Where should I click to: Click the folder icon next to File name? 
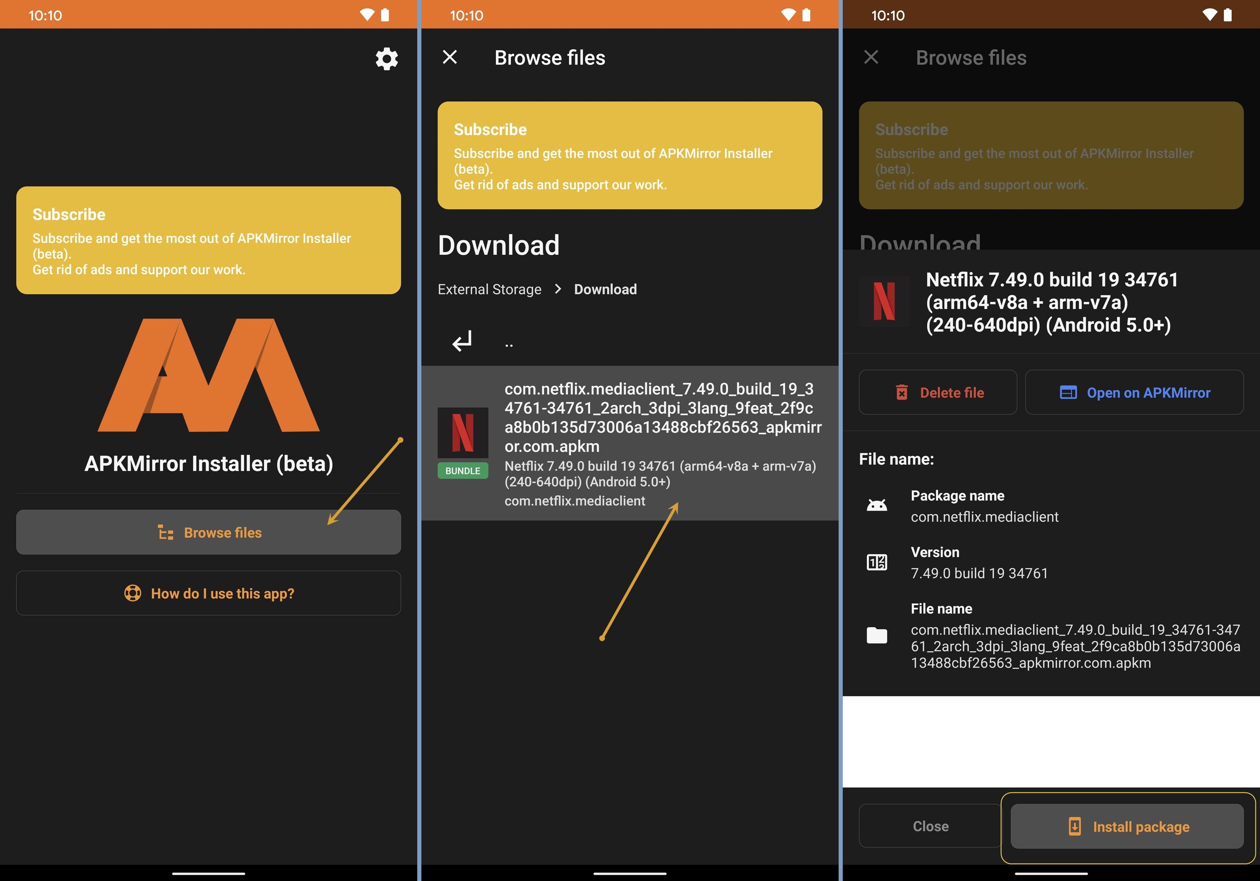click(x=877, y=635)
